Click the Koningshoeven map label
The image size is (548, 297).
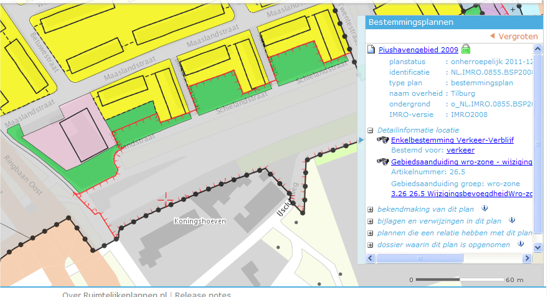click(x=200, y=221)
